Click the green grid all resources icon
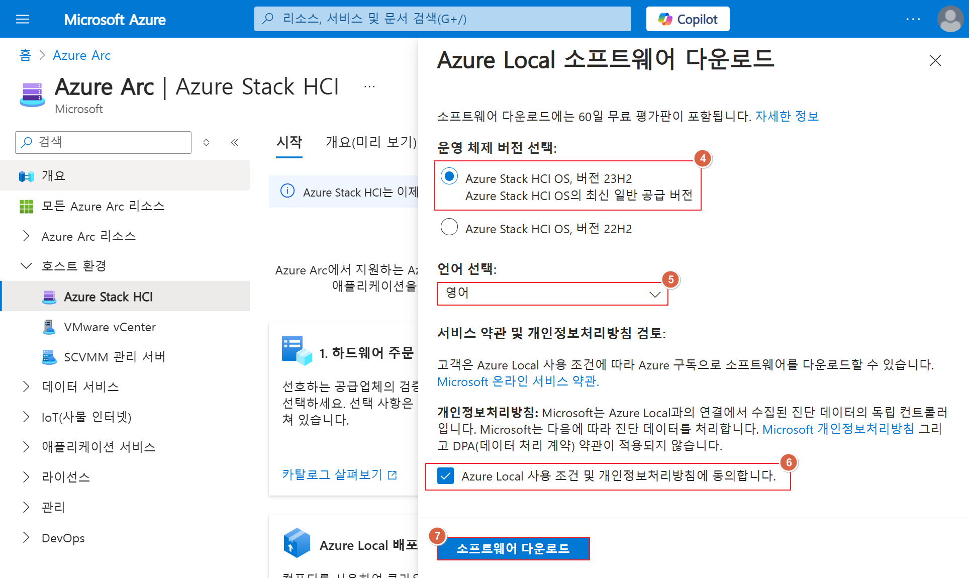 coord(26,206)
